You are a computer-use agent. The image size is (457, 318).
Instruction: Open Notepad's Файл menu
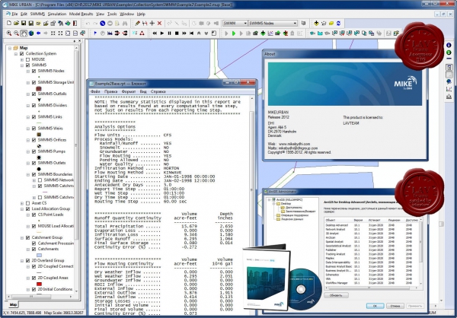(95, 91)
